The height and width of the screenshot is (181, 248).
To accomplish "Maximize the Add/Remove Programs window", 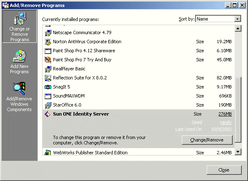I will pyautogui.click(x=235, y=5).
